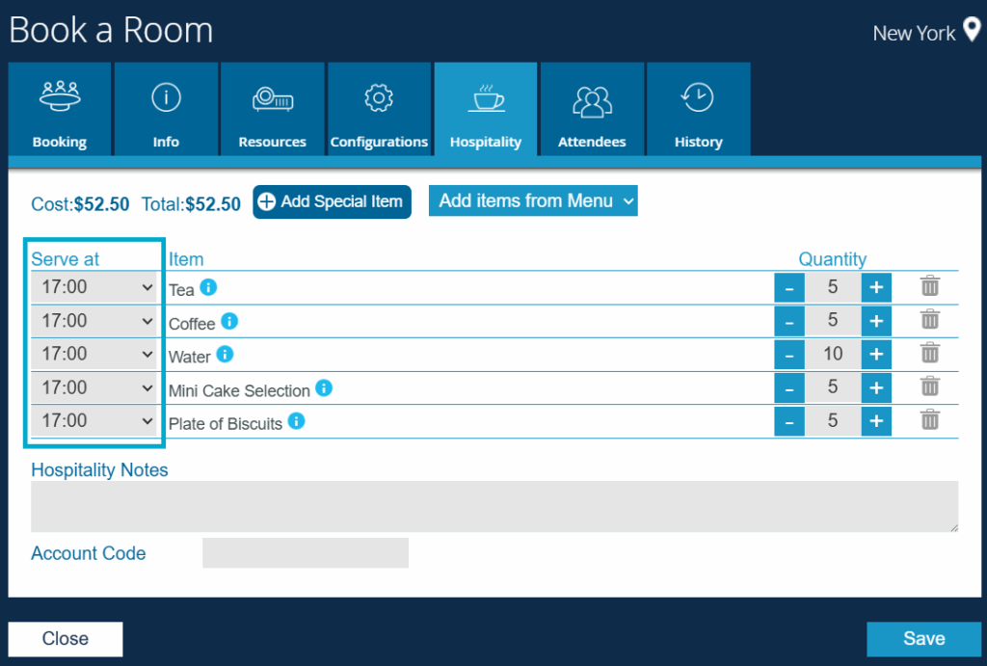987x666 pixels.
Task: Open the Resources tab
Action: (x=272, y=109)
